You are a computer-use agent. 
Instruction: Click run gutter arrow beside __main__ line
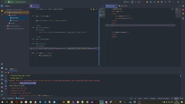click(x=33, y=53)
